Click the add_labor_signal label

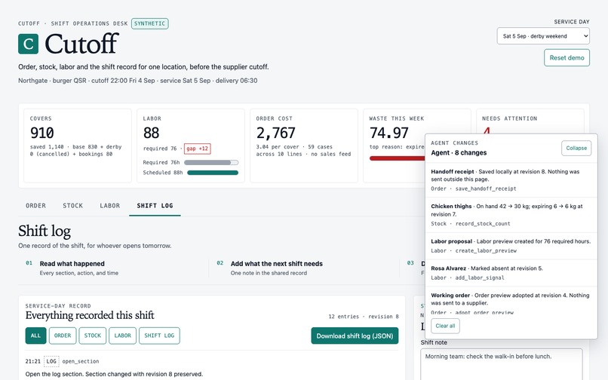[480, 278]
